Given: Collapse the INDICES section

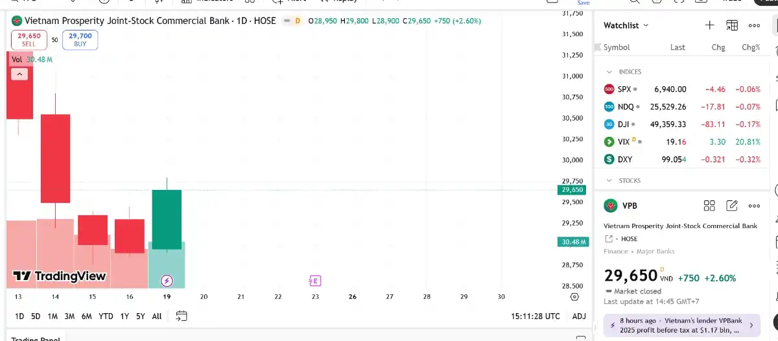Looking at the screenshot, I should coord(609,72).
